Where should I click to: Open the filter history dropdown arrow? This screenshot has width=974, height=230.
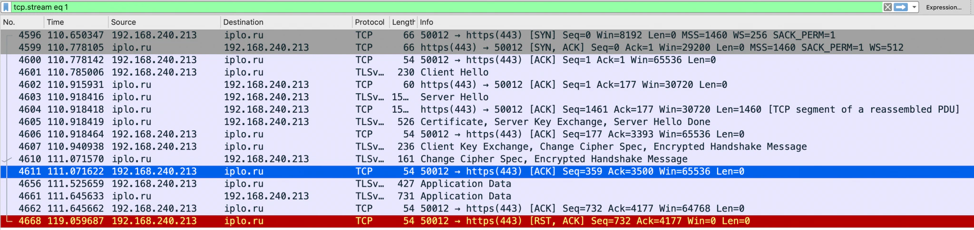click(914, 7)
